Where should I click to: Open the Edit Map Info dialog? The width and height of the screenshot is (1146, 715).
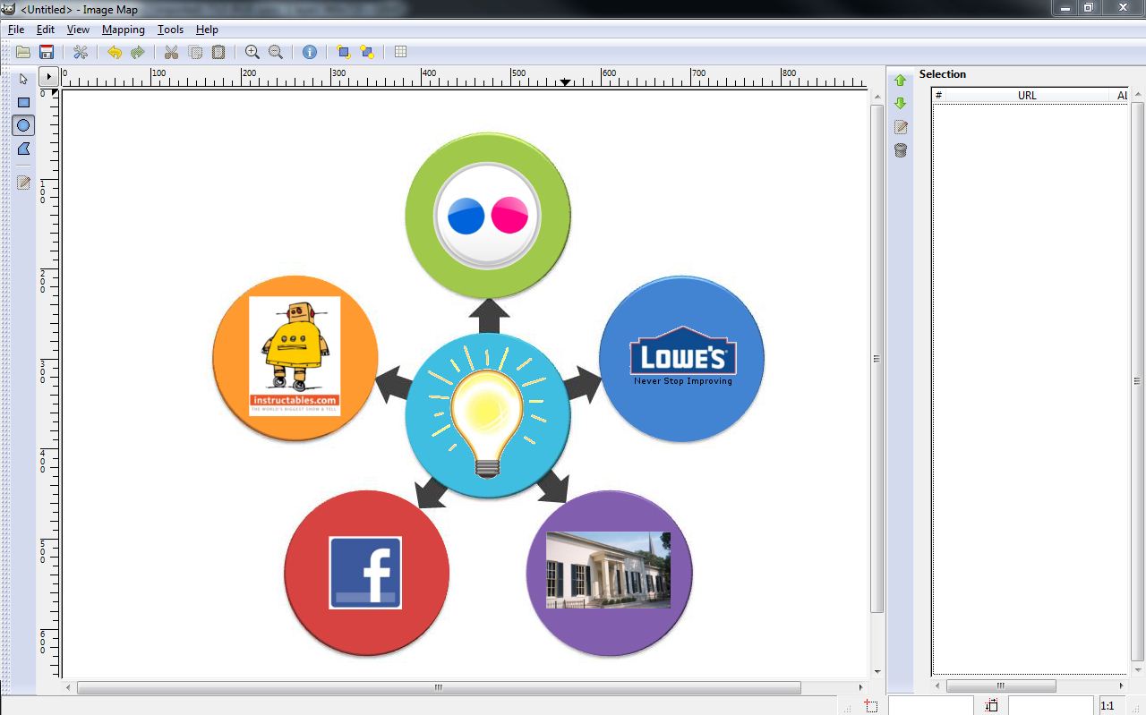309,52
